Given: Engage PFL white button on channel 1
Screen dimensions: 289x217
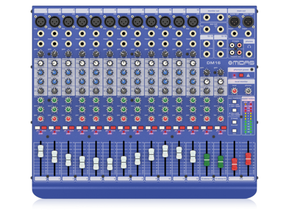Looking at the screenshot, I should tap(37, 128).
